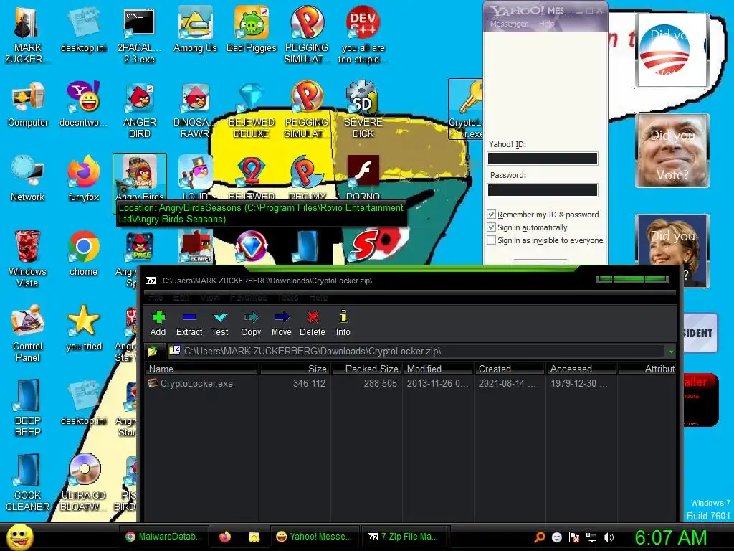Open the Tools menu in 7-Zip
This screenshot has width=734, height=551.
(x=288, y=297)
